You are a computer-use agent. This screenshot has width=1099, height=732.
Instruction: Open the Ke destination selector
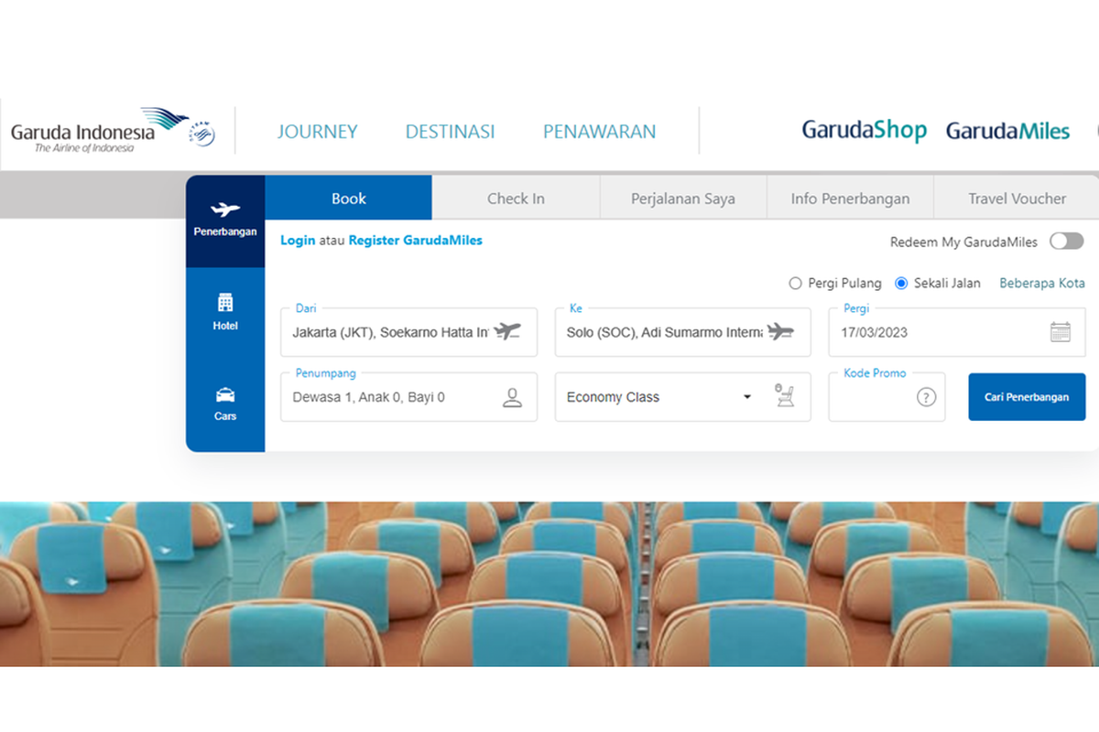pos(669,332)
